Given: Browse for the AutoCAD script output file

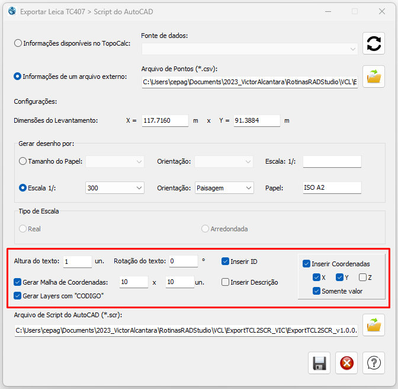Looking at the screenshot, I should point(374,325).
